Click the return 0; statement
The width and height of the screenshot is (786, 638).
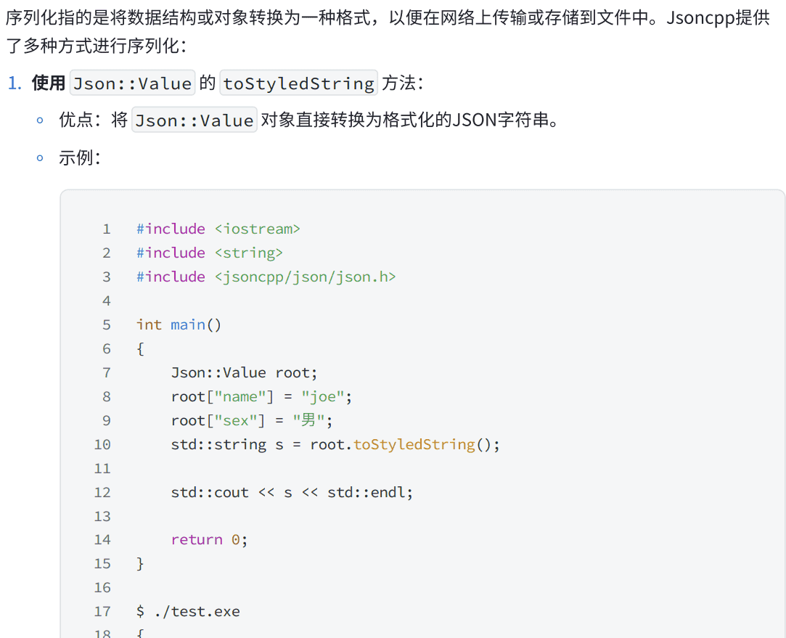[209, 539]
